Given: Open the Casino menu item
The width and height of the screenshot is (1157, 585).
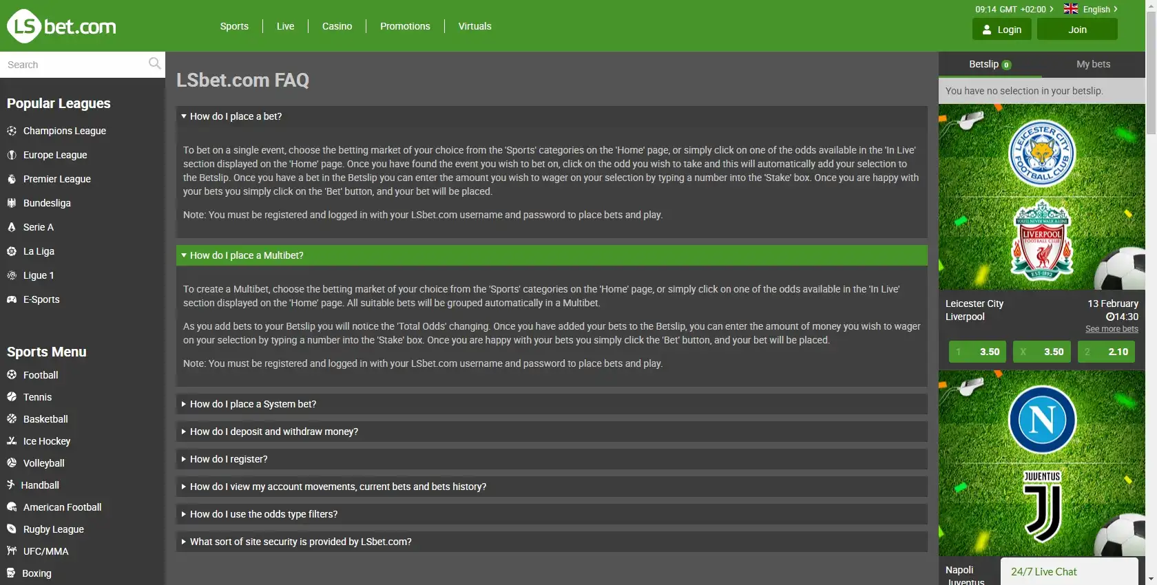Looking at the screenshot, I should 337,26.
